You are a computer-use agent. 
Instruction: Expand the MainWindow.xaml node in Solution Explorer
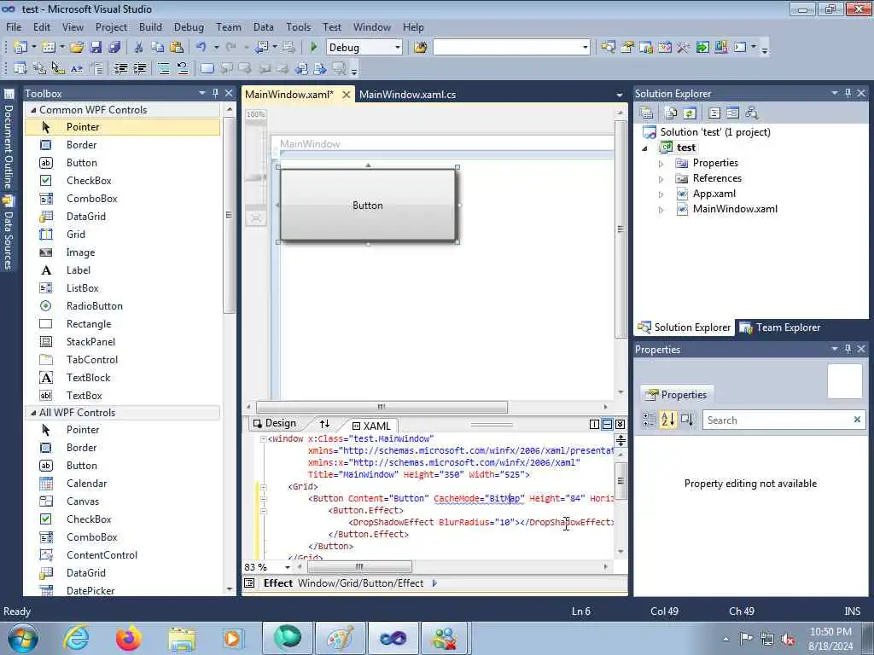[661, 210]
